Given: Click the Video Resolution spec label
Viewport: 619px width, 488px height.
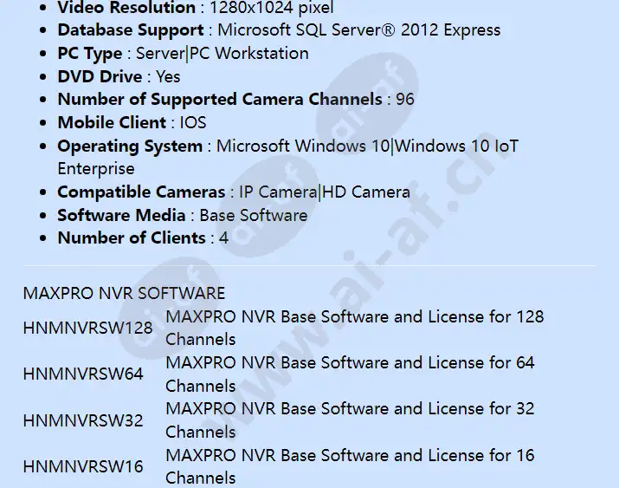Looking at the screenshot, I should (126, 8).
